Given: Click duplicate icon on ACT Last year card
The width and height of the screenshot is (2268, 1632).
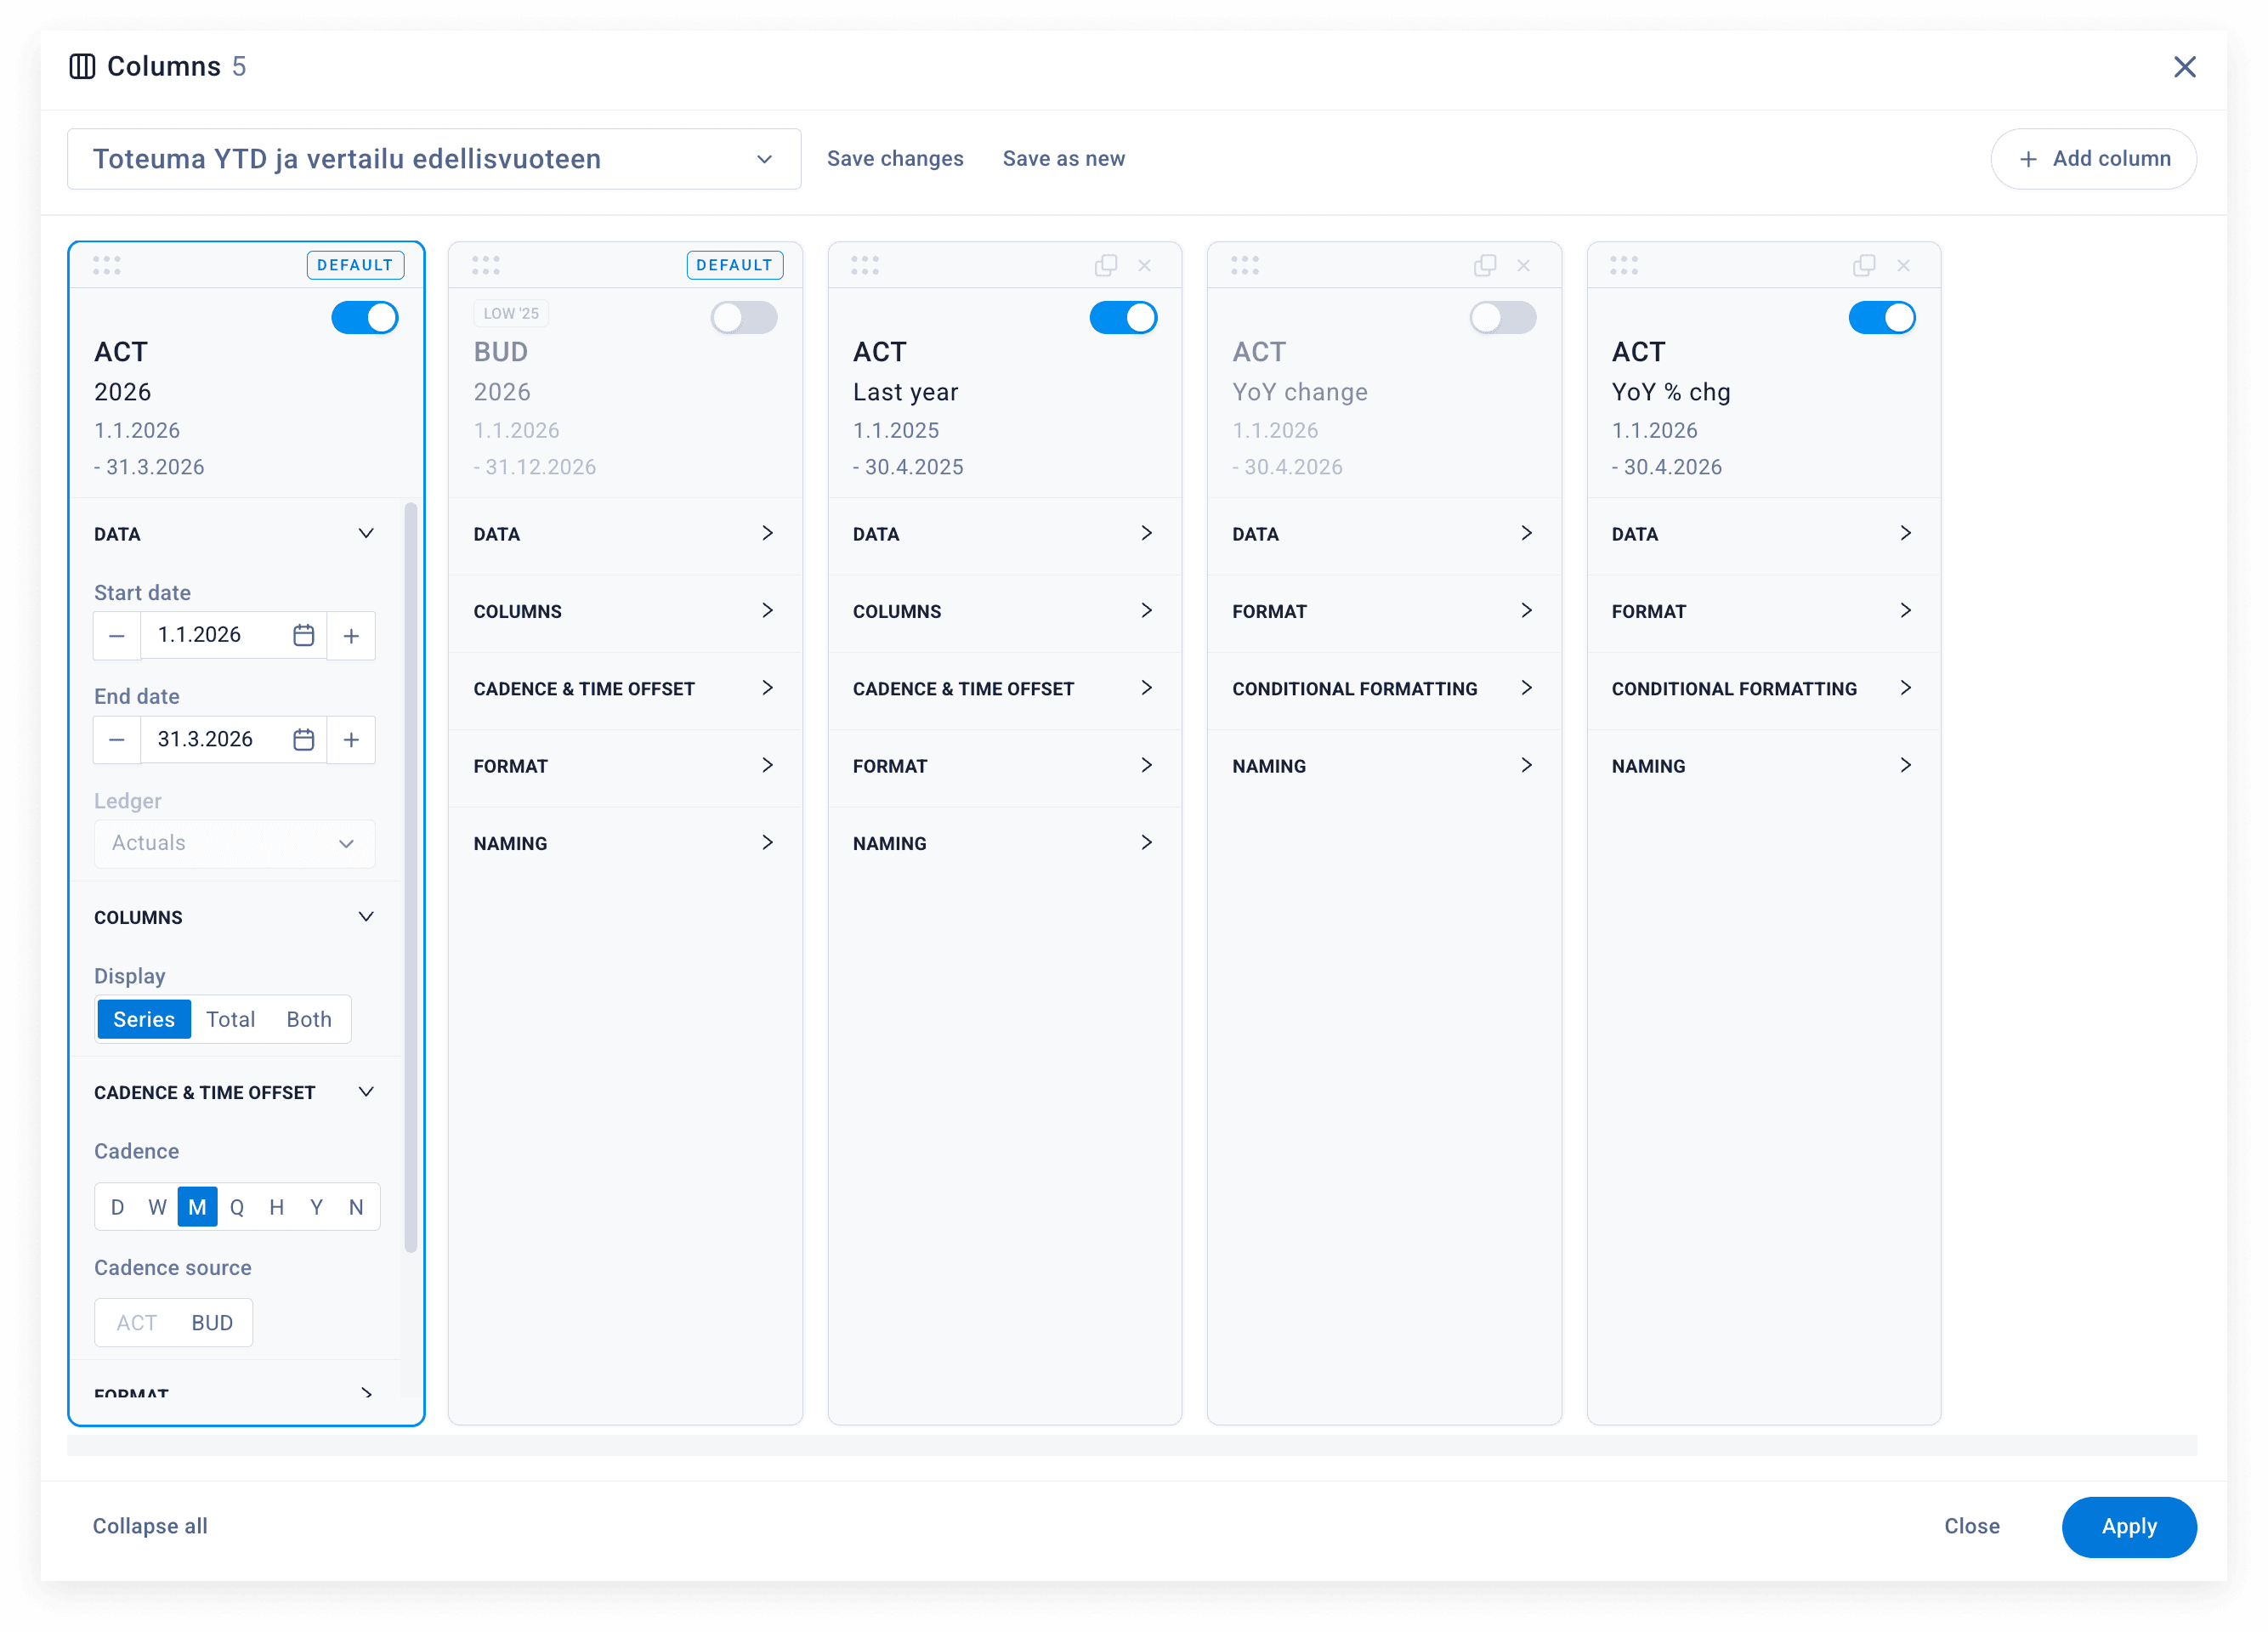Looking at the screenshot, I should pyautogui.click(x=1105, y=265).
